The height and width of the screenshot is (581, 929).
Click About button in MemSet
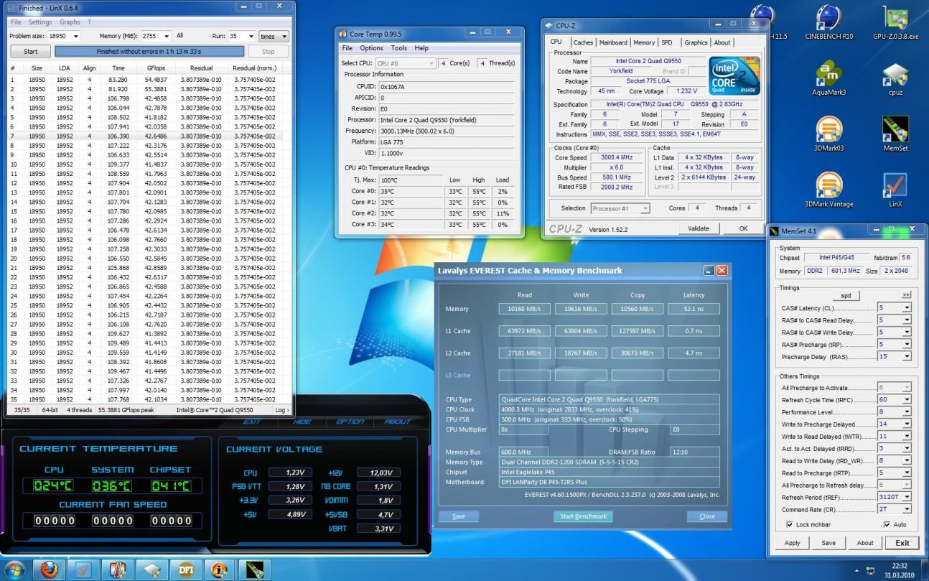coord(865,543)
